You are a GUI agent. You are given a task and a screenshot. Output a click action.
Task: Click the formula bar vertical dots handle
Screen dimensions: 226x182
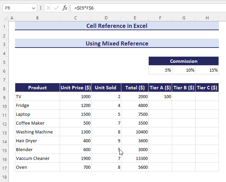(x=41, y=8)
